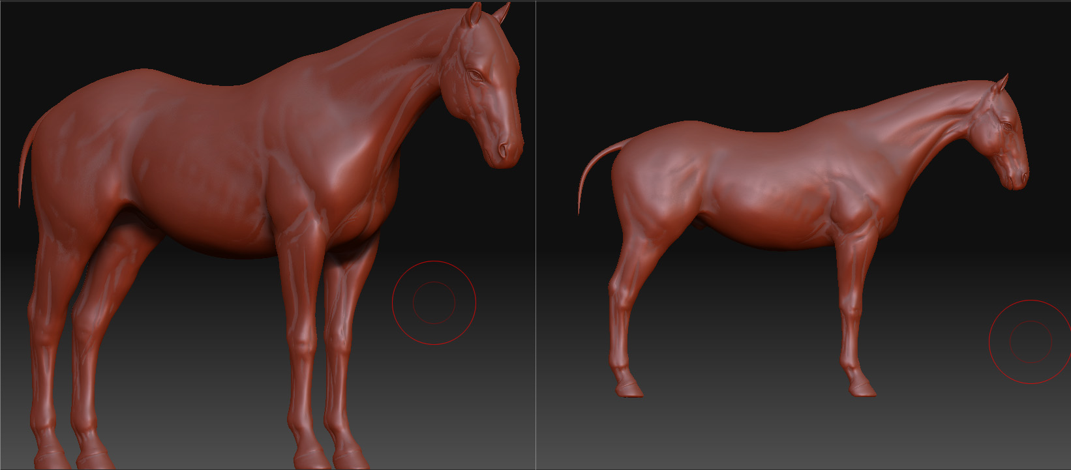Image resolution: width=1071 pixels, height=470 pixels.
Task: Click the center of the left brush cursor
Action: 434,303
